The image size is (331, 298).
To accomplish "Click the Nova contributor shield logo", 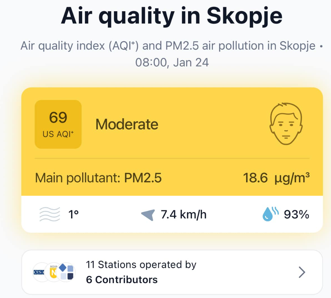I will click(x=53, y=272).
